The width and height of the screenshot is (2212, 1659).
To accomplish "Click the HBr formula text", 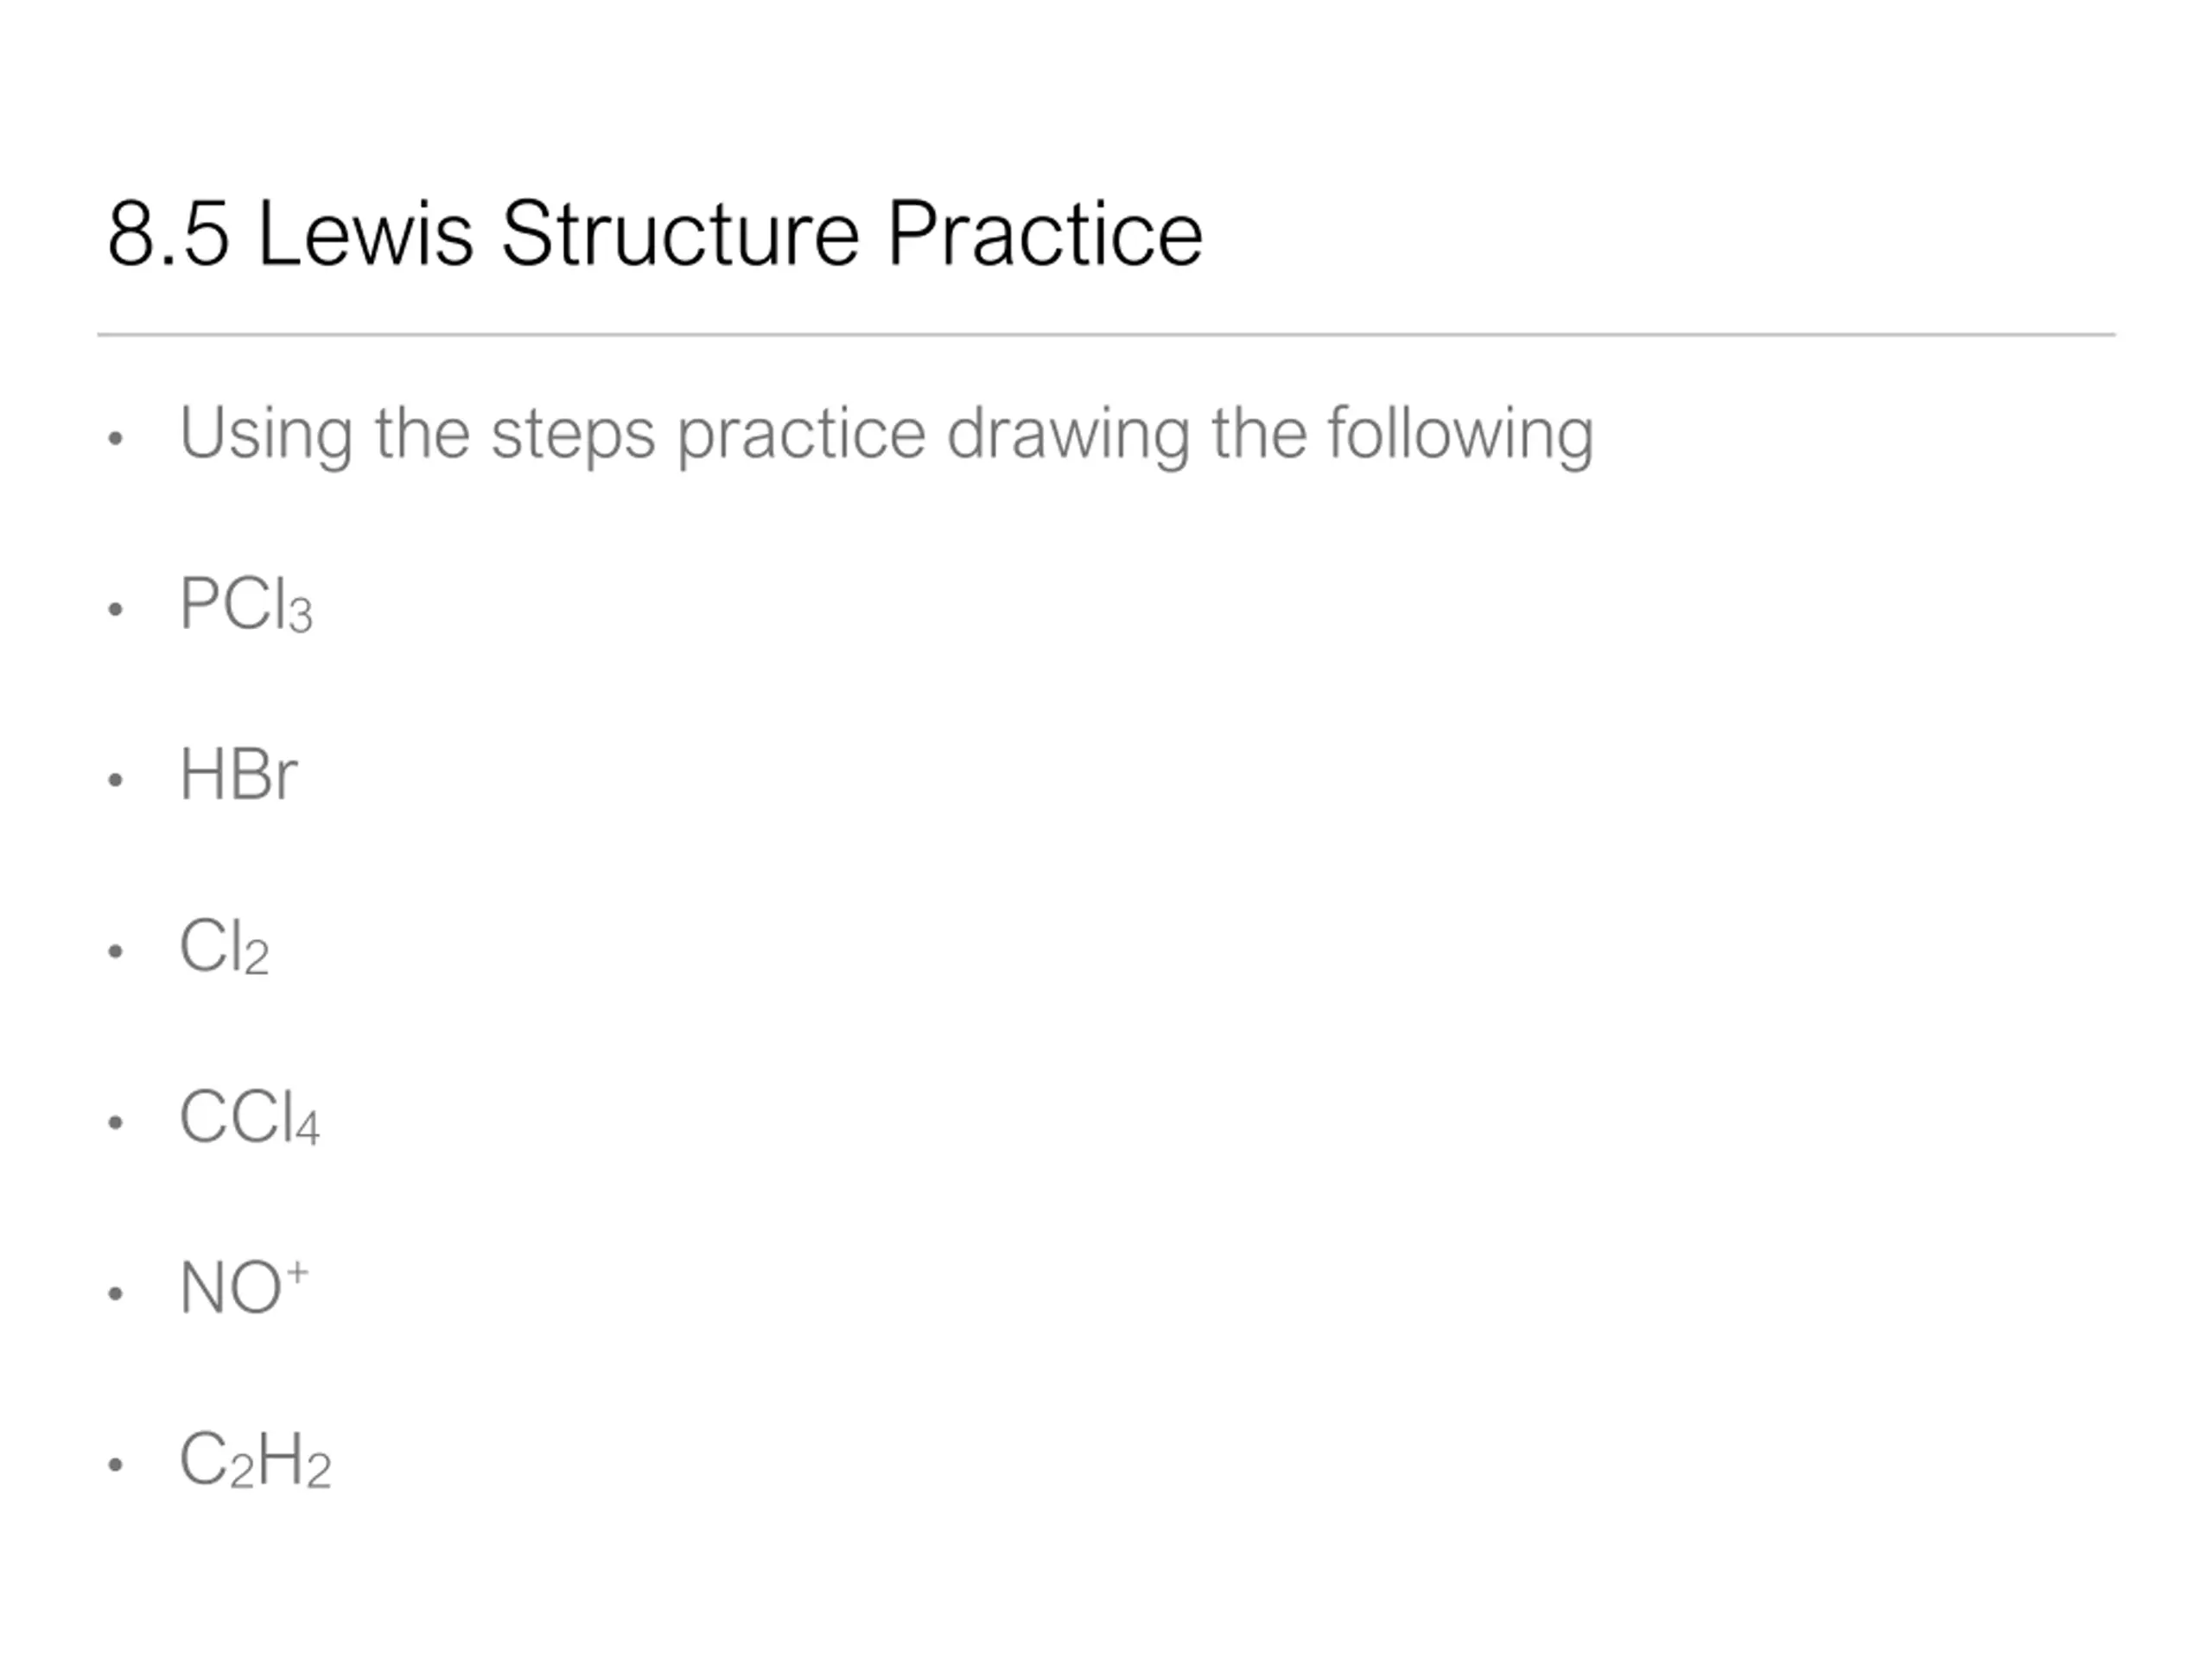I will (238, 774).
